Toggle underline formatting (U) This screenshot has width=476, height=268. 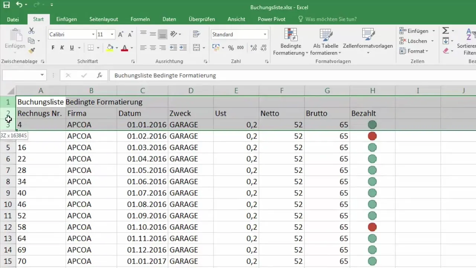point(72,48)
